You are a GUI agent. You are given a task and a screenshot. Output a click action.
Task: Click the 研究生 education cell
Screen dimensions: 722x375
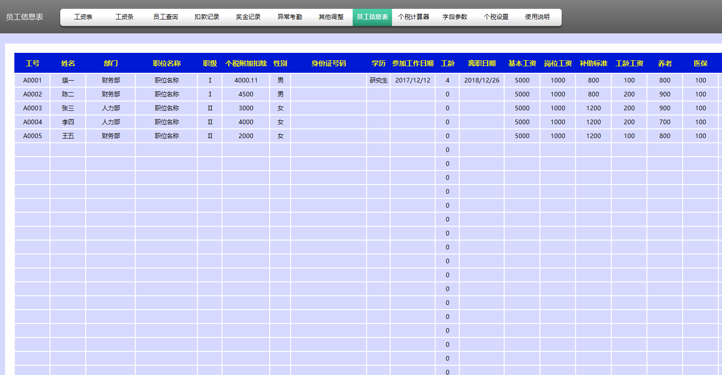click(x=379, y=80)
